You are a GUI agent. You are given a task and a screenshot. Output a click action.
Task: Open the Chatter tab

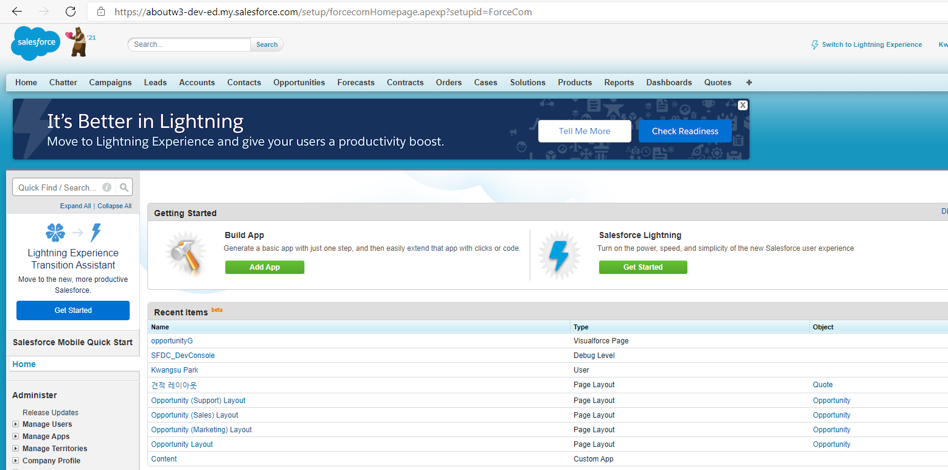(x=63, y=82)
